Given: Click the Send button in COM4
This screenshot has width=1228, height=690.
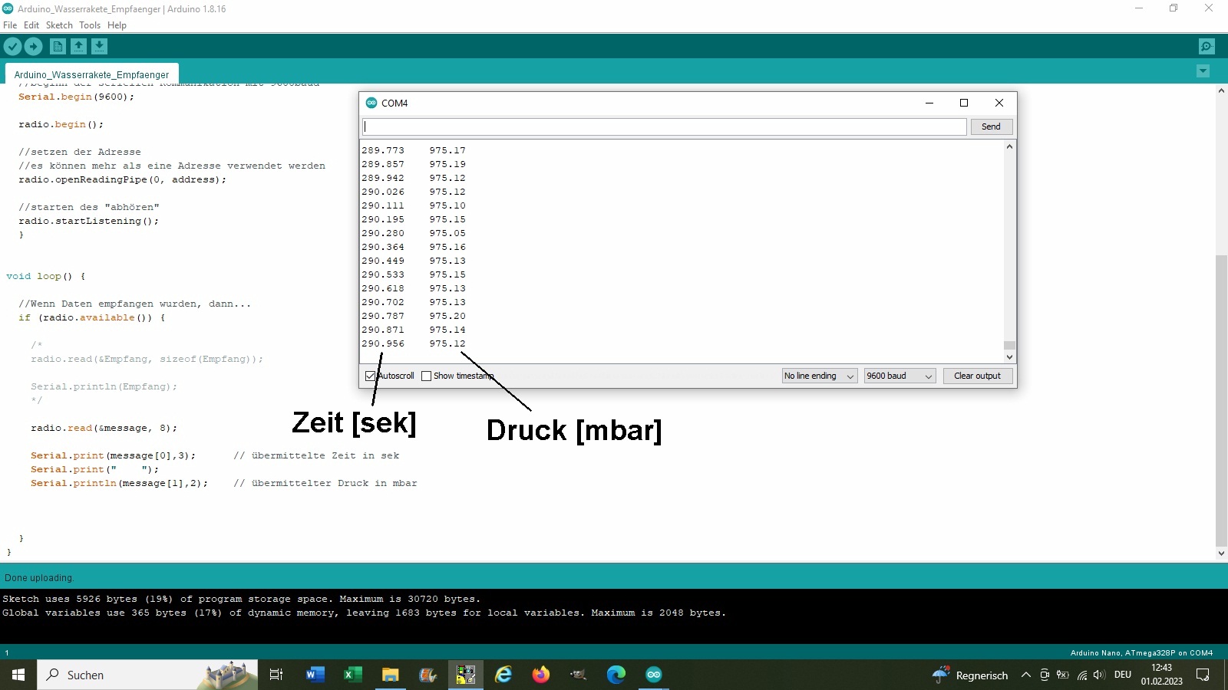Looking at the screenshot, I should pos(991,127).
